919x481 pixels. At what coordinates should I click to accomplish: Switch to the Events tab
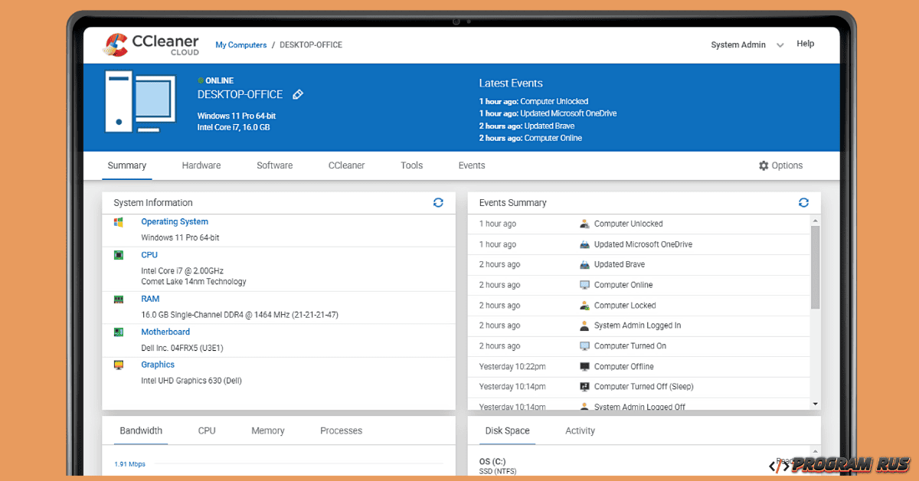471,165
